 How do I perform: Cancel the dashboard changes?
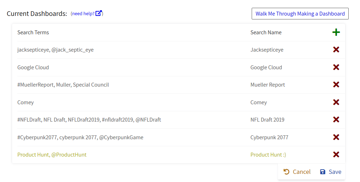click(x=297, y=172)
